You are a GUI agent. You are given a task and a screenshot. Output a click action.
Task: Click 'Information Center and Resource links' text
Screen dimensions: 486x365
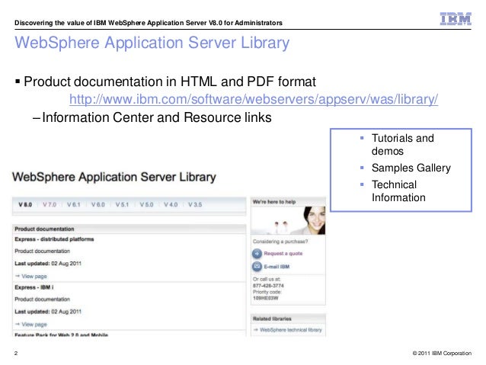[156, 117]
